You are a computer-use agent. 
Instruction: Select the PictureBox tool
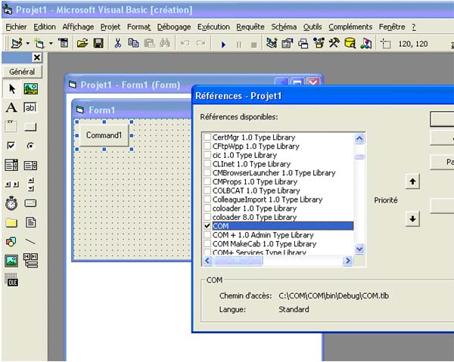(x=31, y=88)
